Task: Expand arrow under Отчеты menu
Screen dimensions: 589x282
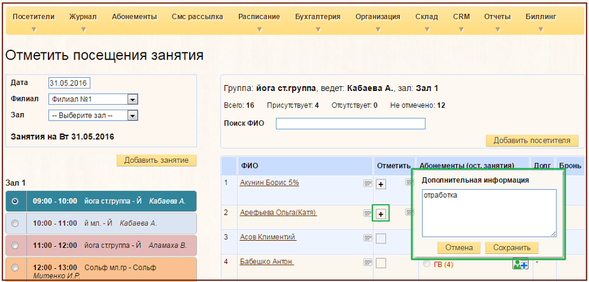Action: click(497, 29)
